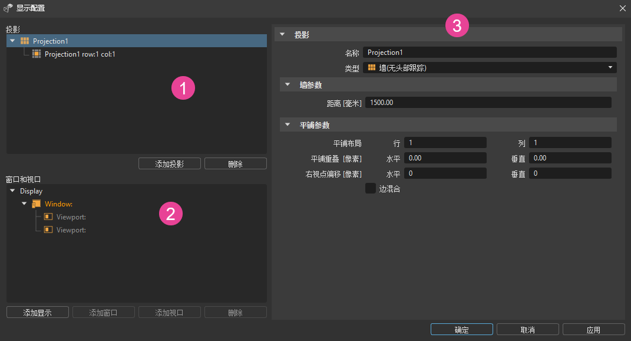Enable the 边混合 checkbox
Image resolution: width=631 pixels, height=341 pixels.
point(371,188)
